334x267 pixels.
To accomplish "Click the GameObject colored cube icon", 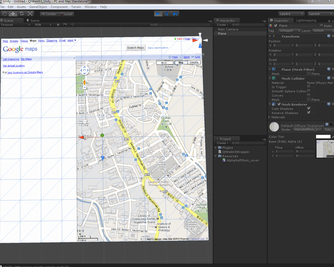I will click(x=270, y=26).
